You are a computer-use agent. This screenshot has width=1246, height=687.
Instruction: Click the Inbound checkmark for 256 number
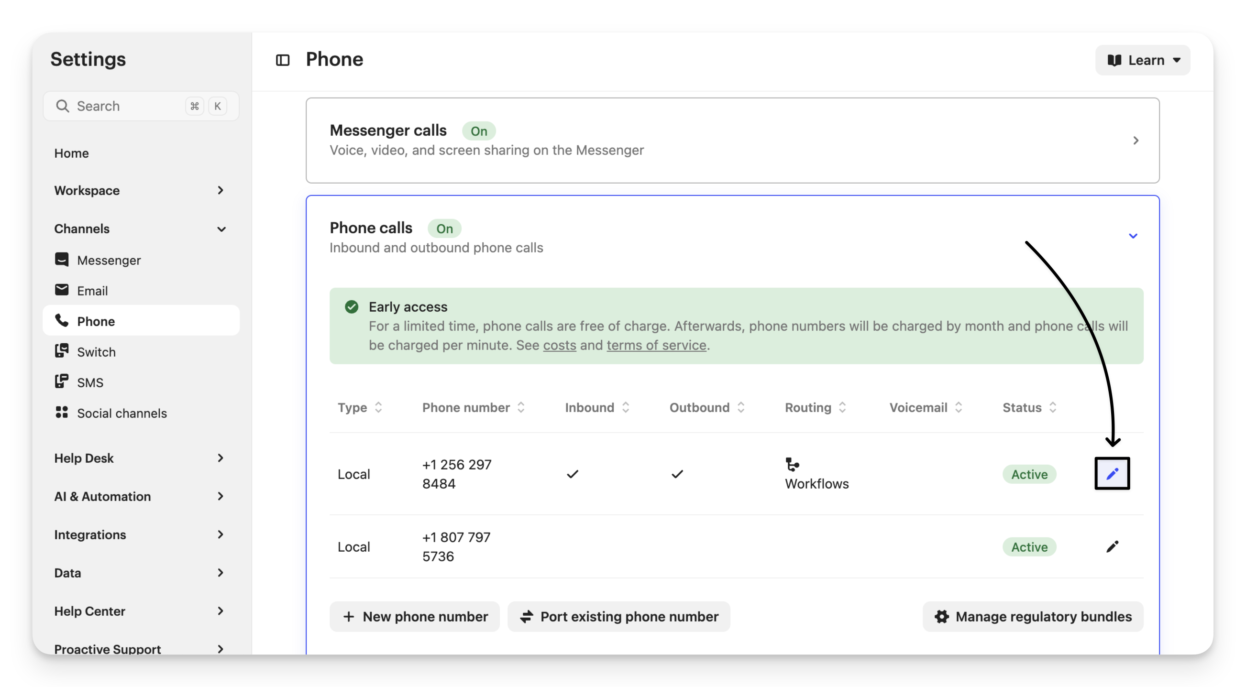tap(572, 474)
